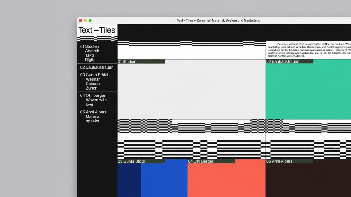
Task: Select Dessau under Gunta Stölzl
Action: pyautogui.click(x=93, y=84)
